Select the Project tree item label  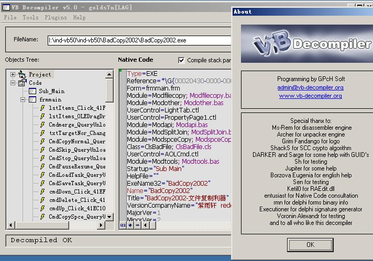click(x=40, y=75)
